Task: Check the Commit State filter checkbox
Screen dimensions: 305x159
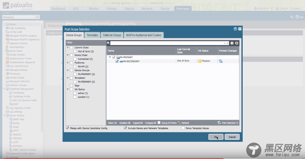Action: [x=71, y=47]
